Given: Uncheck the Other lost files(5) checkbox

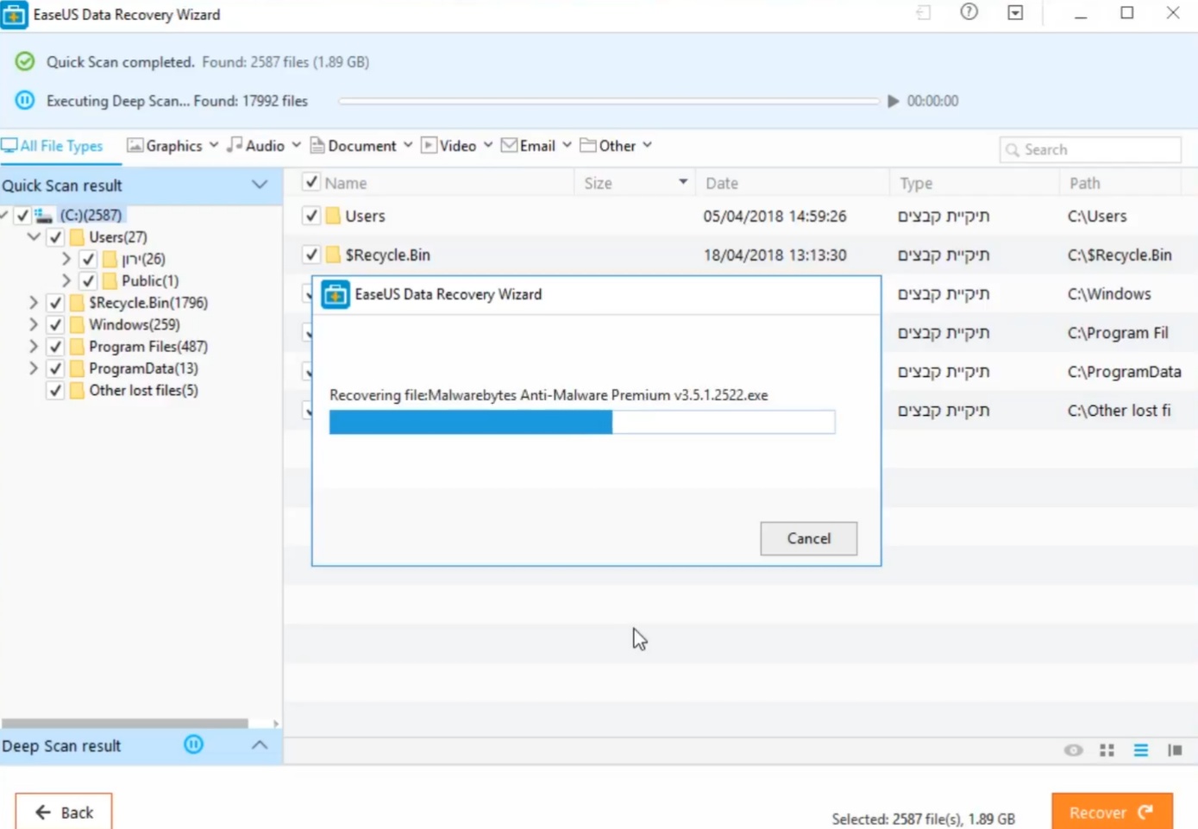Looking at the screenshot, I should [55, 391].
